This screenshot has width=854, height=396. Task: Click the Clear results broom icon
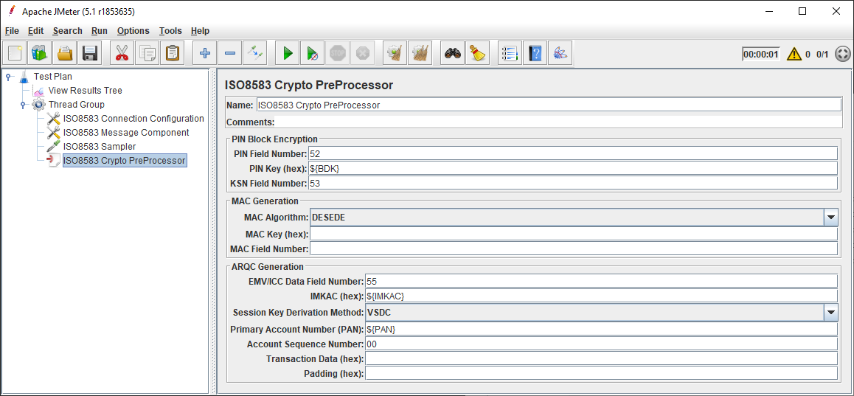click(x=395, y=53)
